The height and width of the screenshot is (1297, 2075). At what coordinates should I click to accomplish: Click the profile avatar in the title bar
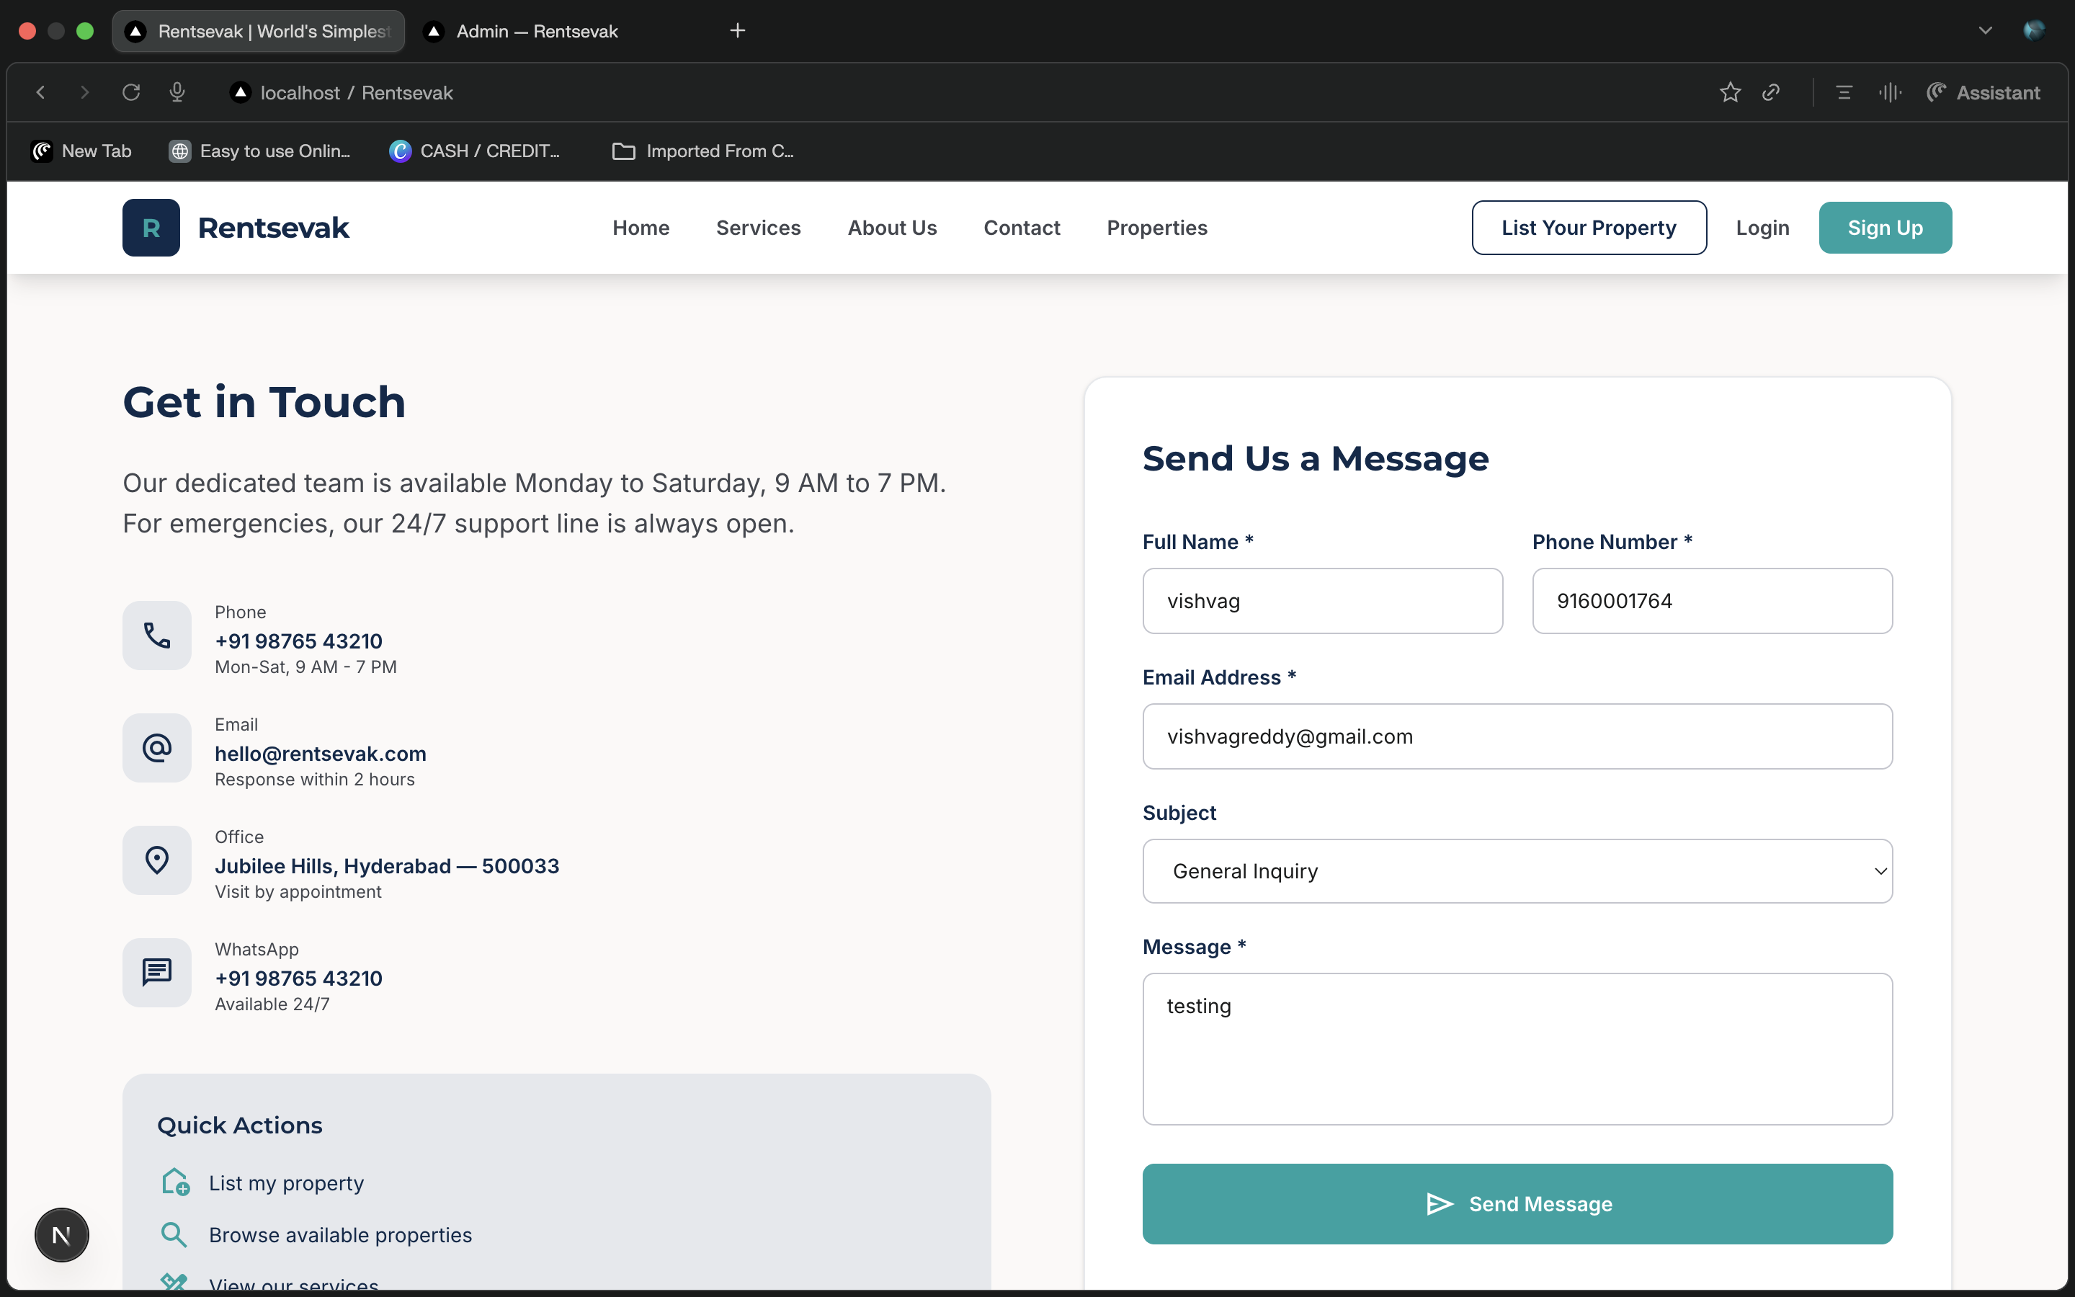click(x=2035, y=31)
